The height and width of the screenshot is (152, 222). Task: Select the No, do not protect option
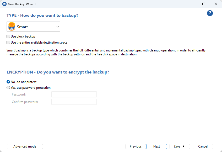(8, 82)
